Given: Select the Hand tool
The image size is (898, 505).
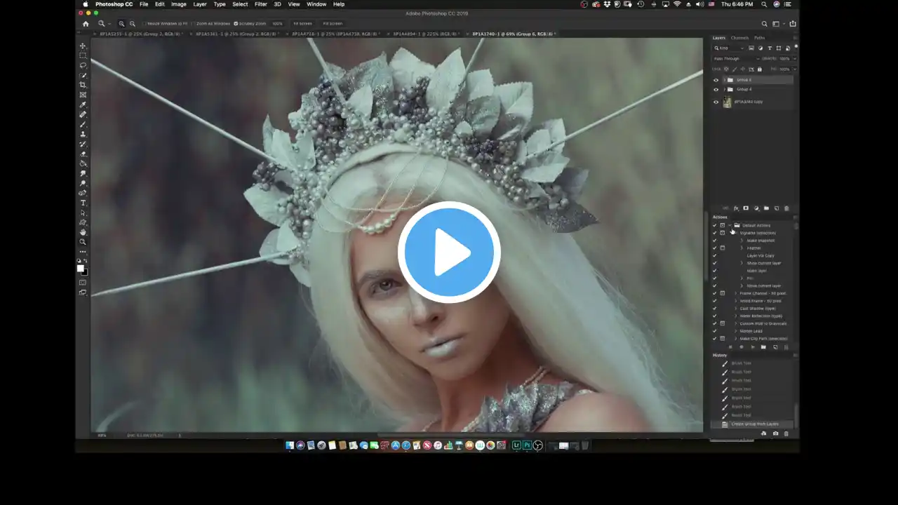Looking at the screenshot, I should tap(83, 232).
